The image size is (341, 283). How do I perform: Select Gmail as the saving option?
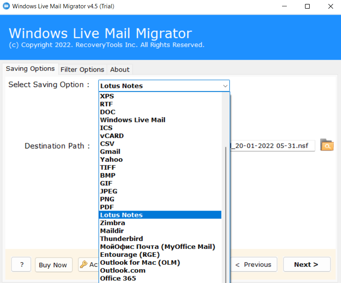click(160, 152)
